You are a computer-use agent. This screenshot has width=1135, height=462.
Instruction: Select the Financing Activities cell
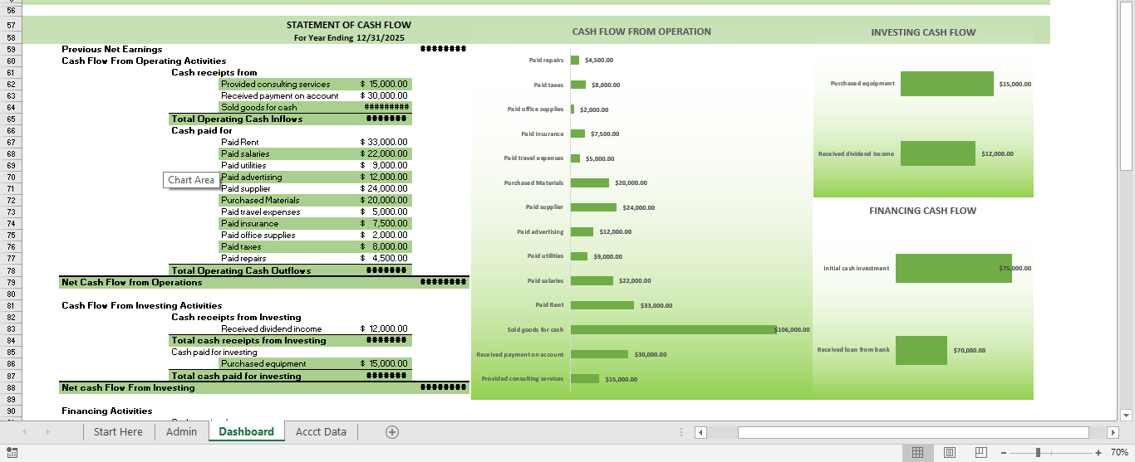(x=107, y=411)
